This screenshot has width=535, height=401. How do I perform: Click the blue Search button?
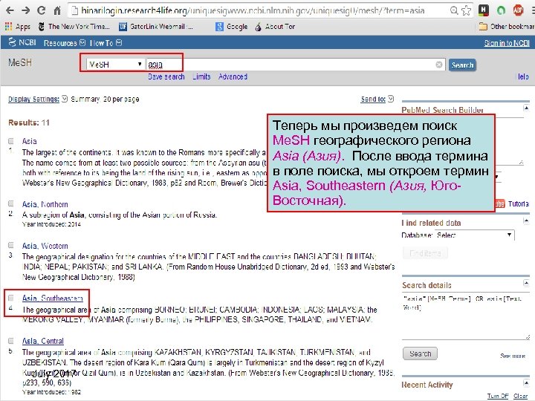coord(462,65)
